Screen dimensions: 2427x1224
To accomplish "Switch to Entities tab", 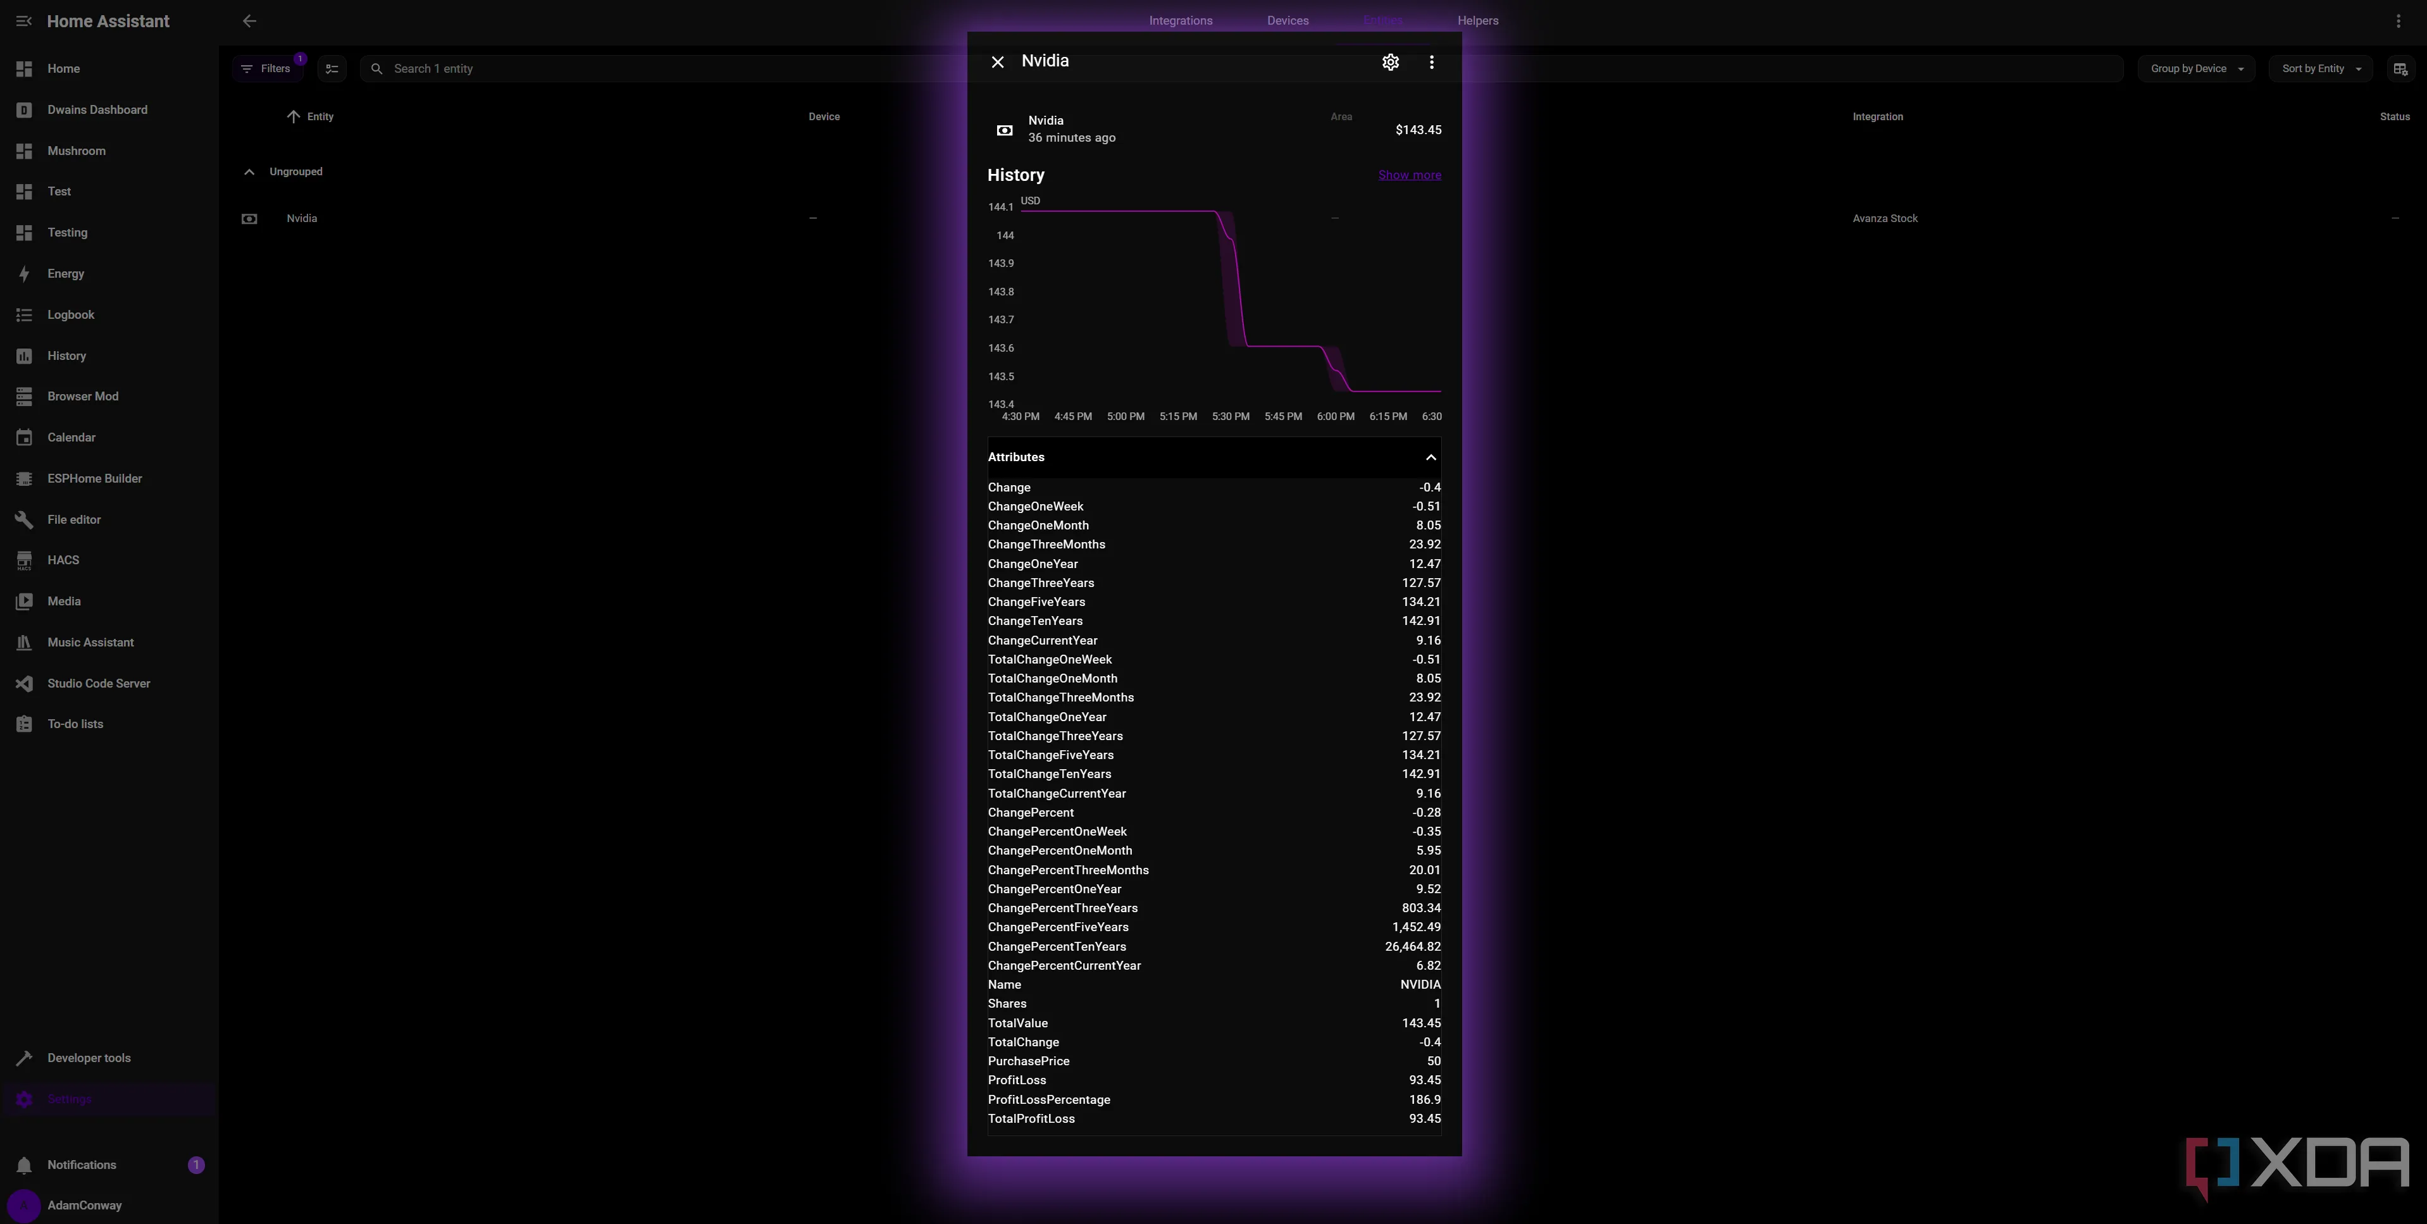I will click(x=1382, y=21).
